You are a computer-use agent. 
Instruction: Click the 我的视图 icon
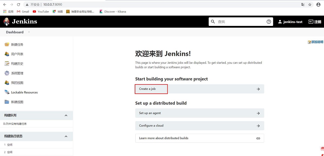point(7,83)
